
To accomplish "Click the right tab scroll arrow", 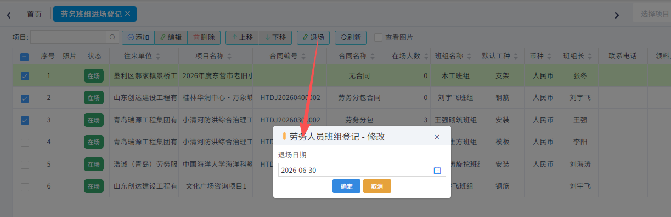I will point(617,15).
